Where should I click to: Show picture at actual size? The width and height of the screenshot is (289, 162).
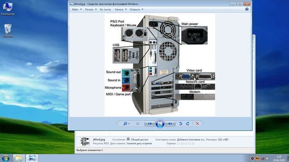pos(138,124)
